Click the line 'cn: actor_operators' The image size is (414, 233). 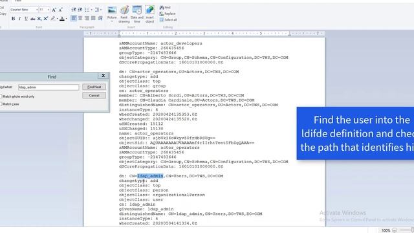coord(144,91)
